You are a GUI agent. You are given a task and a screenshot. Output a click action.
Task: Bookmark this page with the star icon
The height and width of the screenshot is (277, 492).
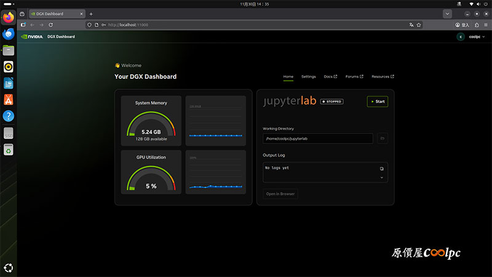point(419,25)
